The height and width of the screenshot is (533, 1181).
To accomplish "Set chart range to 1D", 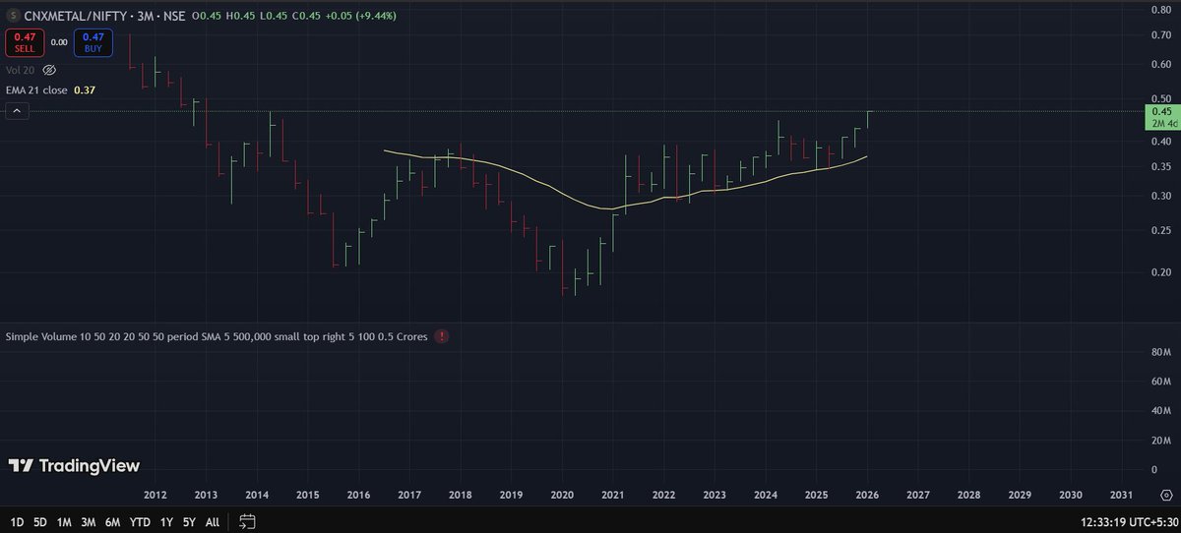I will click(x=15, y=521).
